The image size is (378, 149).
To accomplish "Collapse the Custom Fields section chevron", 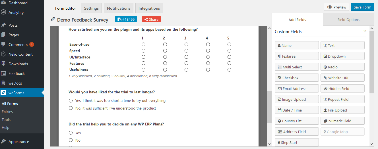I will [365, 31].
